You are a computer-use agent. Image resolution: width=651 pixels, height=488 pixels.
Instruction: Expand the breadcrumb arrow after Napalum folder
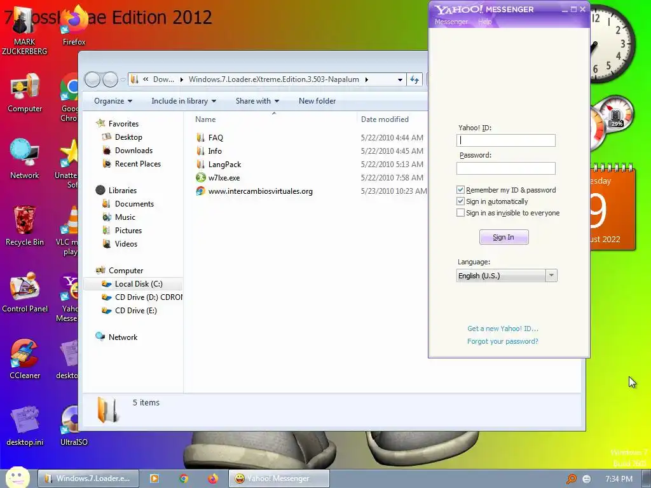click(x=367, y=79)
